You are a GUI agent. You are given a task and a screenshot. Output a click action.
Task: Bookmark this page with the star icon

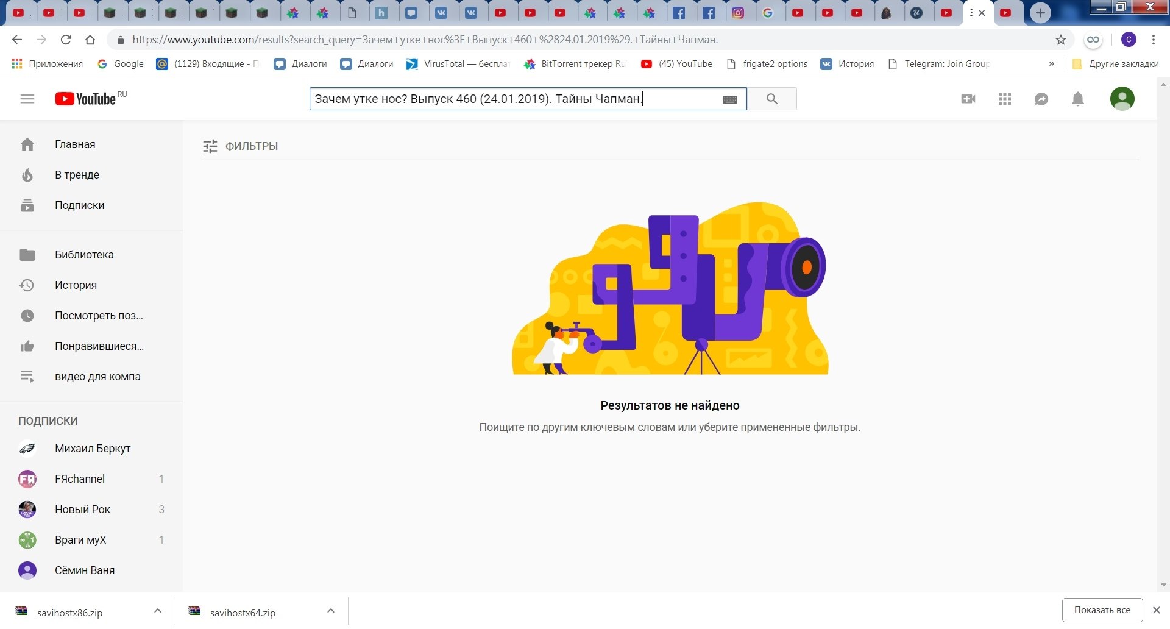click(x=1061, y=40)
